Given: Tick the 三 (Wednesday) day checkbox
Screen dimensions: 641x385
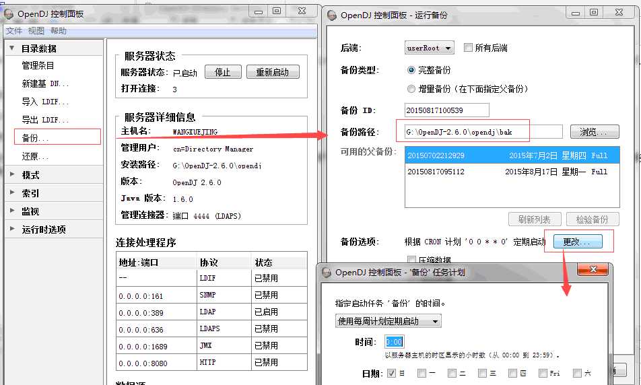Looking at the screenshot, I should click(482, 373).
